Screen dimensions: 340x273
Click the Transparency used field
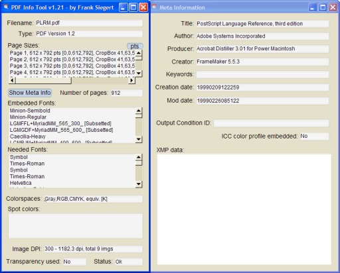click(x=74, y=262)
